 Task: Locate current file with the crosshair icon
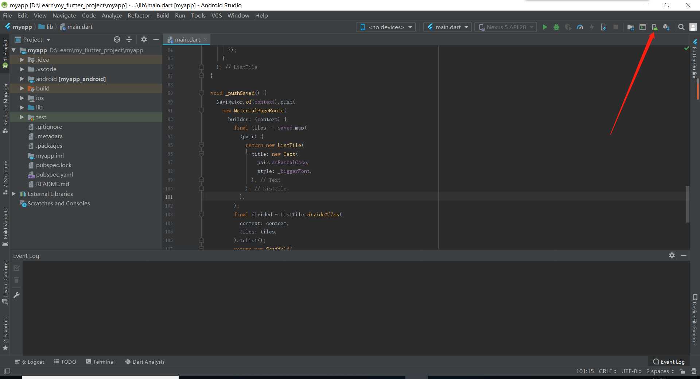pos(117,39)
